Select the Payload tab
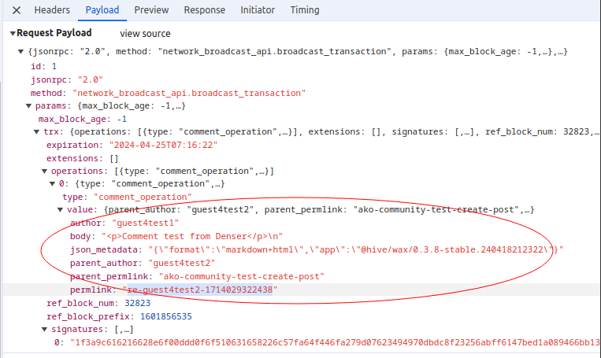 (x=102, y=10)
